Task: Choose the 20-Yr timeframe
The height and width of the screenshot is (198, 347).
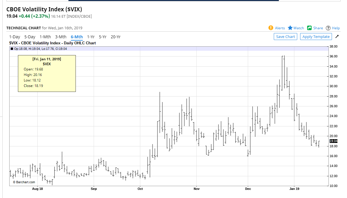Action: point(115,37)
